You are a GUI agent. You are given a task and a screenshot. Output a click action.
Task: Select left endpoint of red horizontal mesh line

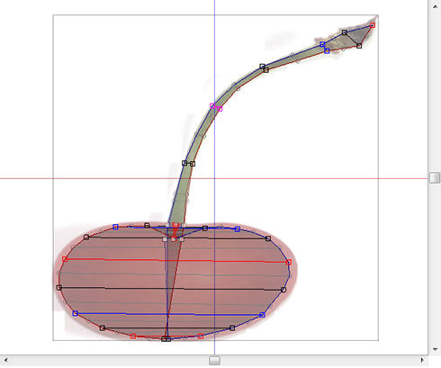point(65,259)
